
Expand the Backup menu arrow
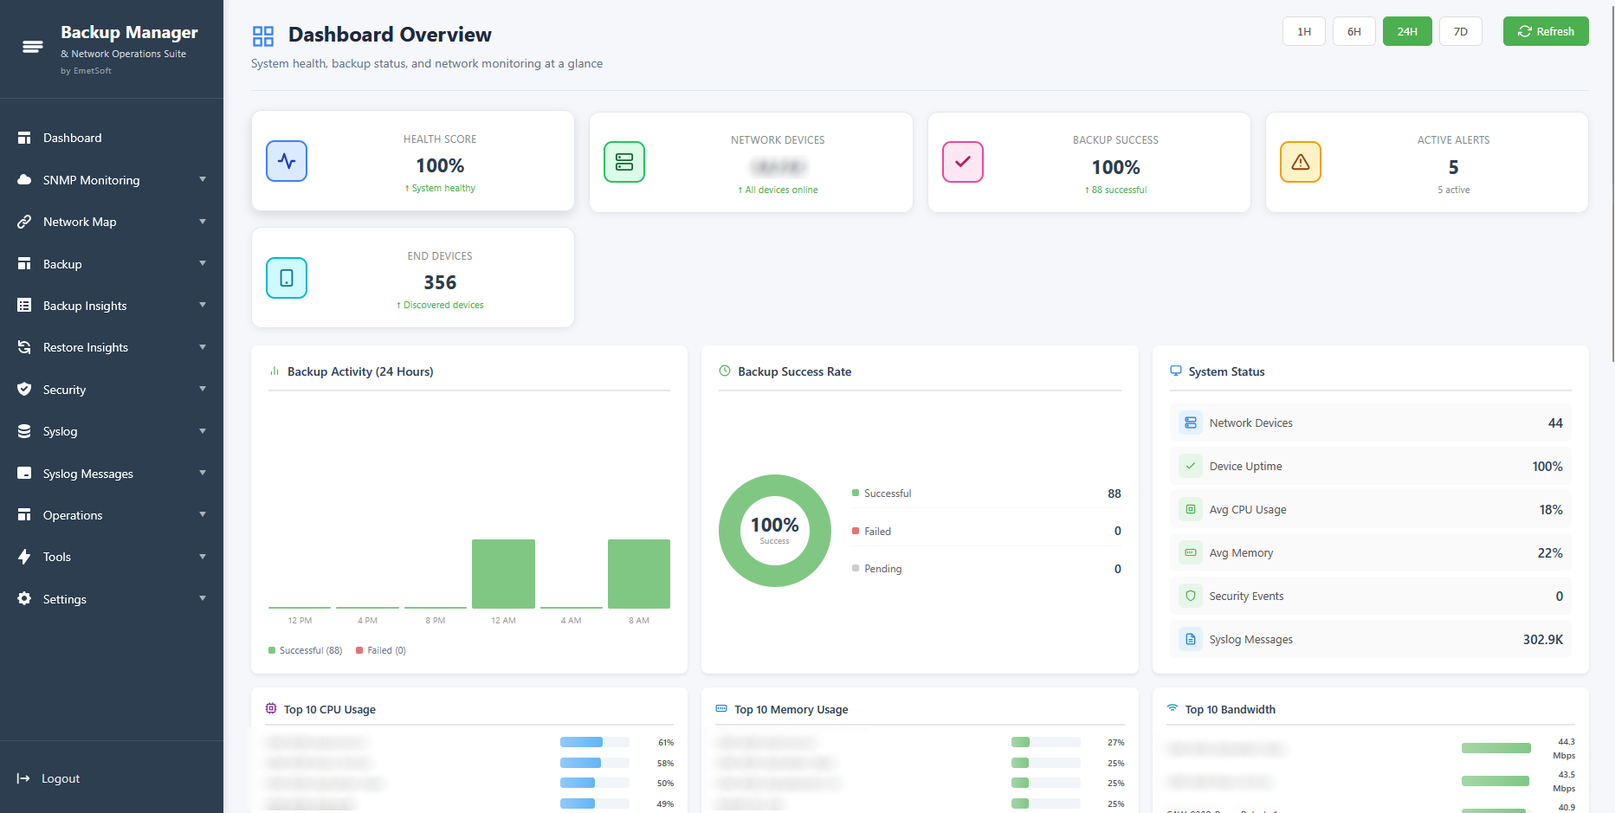pos(203,264)
